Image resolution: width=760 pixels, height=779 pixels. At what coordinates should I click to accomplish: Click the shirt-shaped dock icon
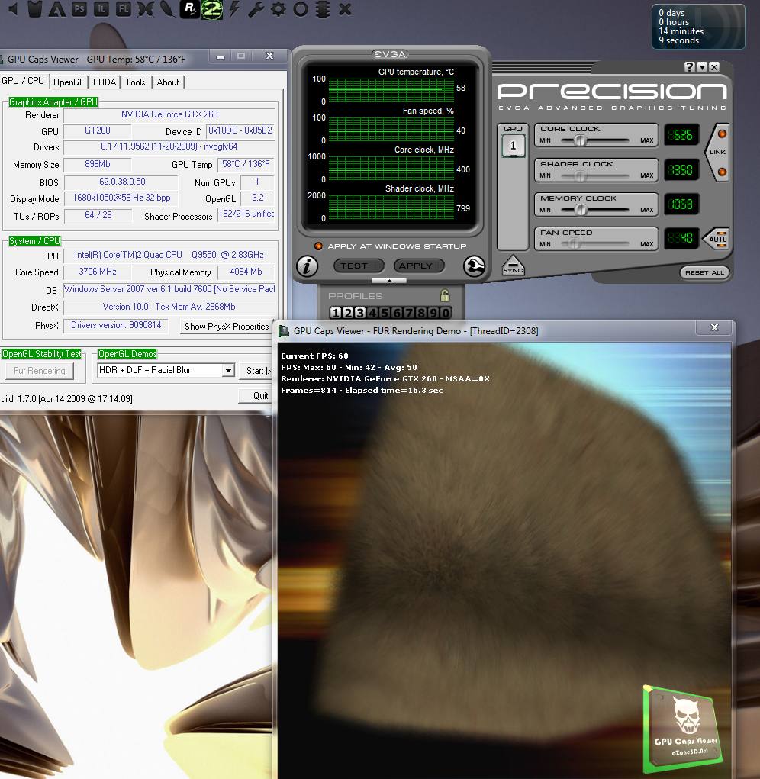[x=35, y=9]
